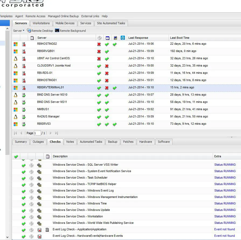Collapse the lower pane using the splitter arrow
The height and width of the screenshot is (240, 241).
[x=232, y=137]
